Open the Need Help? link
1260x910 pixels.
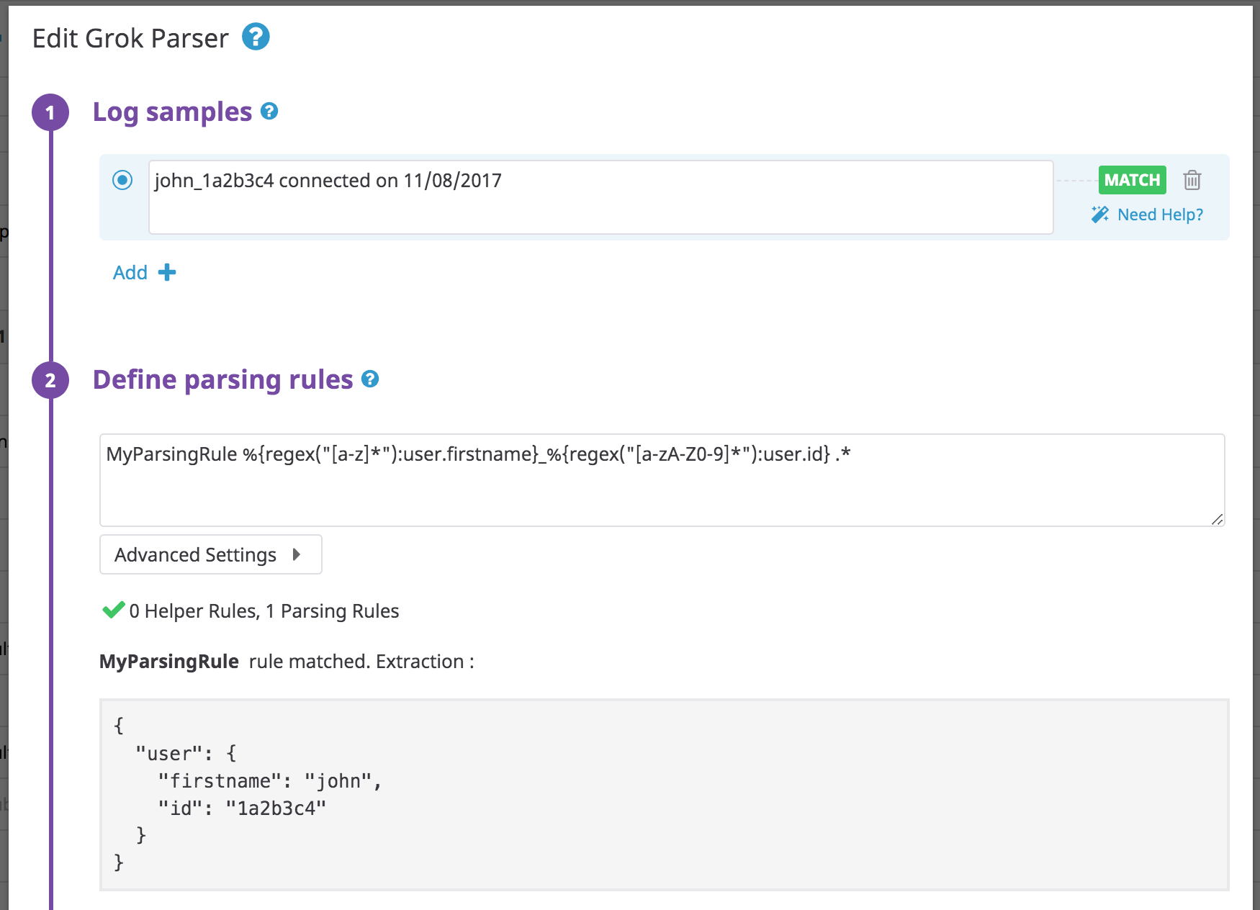point(1159,215)
